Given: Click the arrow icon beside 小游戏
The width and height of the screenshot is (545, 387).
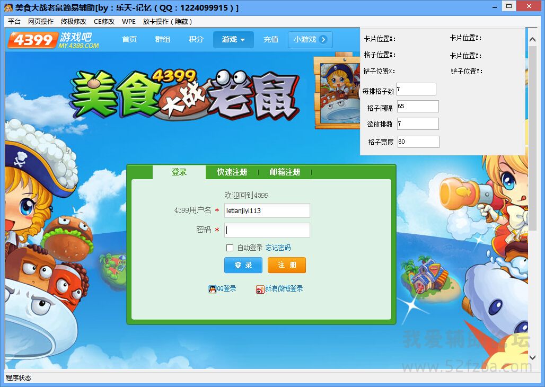Looking at the screenshot, I should (323, 39).
